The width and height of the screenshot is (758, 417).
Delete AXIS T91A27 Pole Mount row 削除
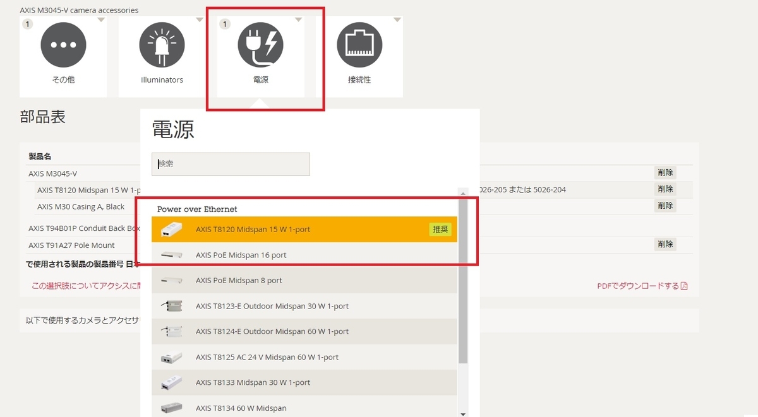click(665, 244)
